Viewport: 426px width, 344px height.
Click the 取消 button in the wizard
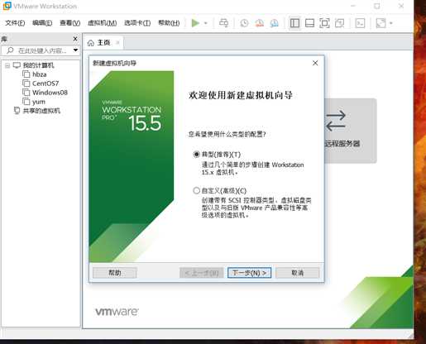298,273
